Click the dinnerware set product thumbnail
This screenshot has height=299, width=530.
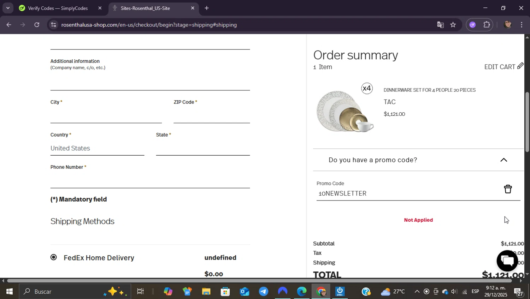pos(345,111)
